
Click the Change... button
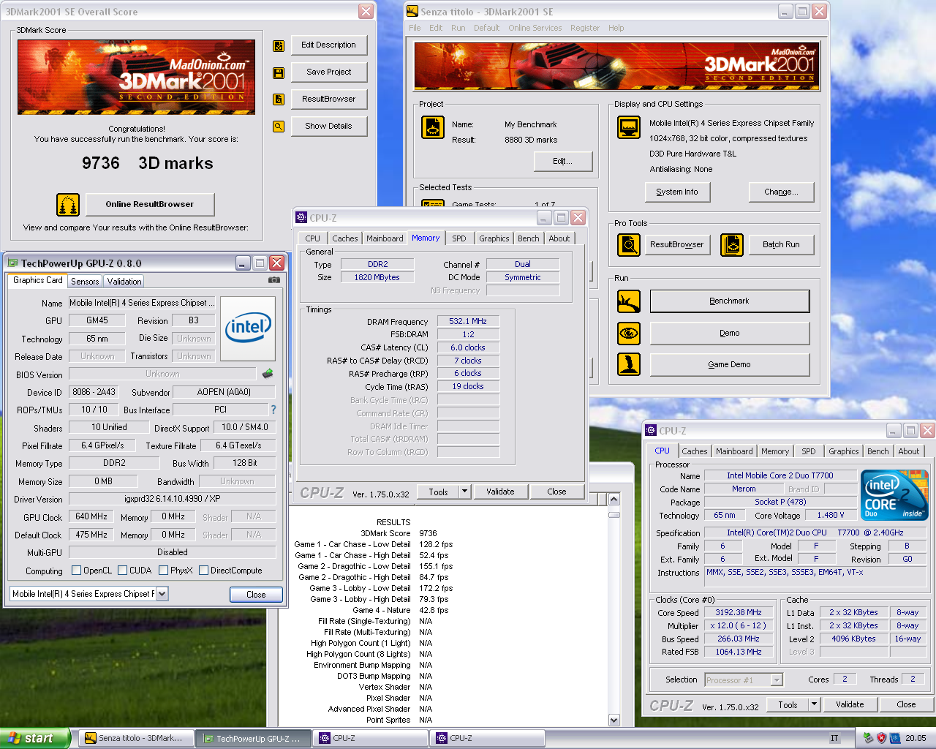[x=781, y=192]
